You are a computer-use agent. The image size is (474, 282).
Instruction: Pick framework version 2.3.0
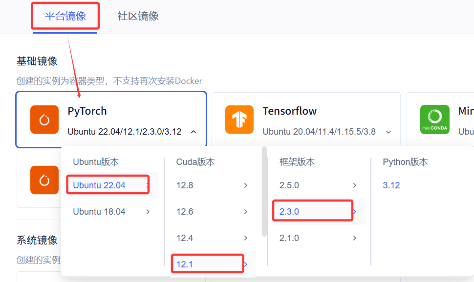tap(319, 212)
